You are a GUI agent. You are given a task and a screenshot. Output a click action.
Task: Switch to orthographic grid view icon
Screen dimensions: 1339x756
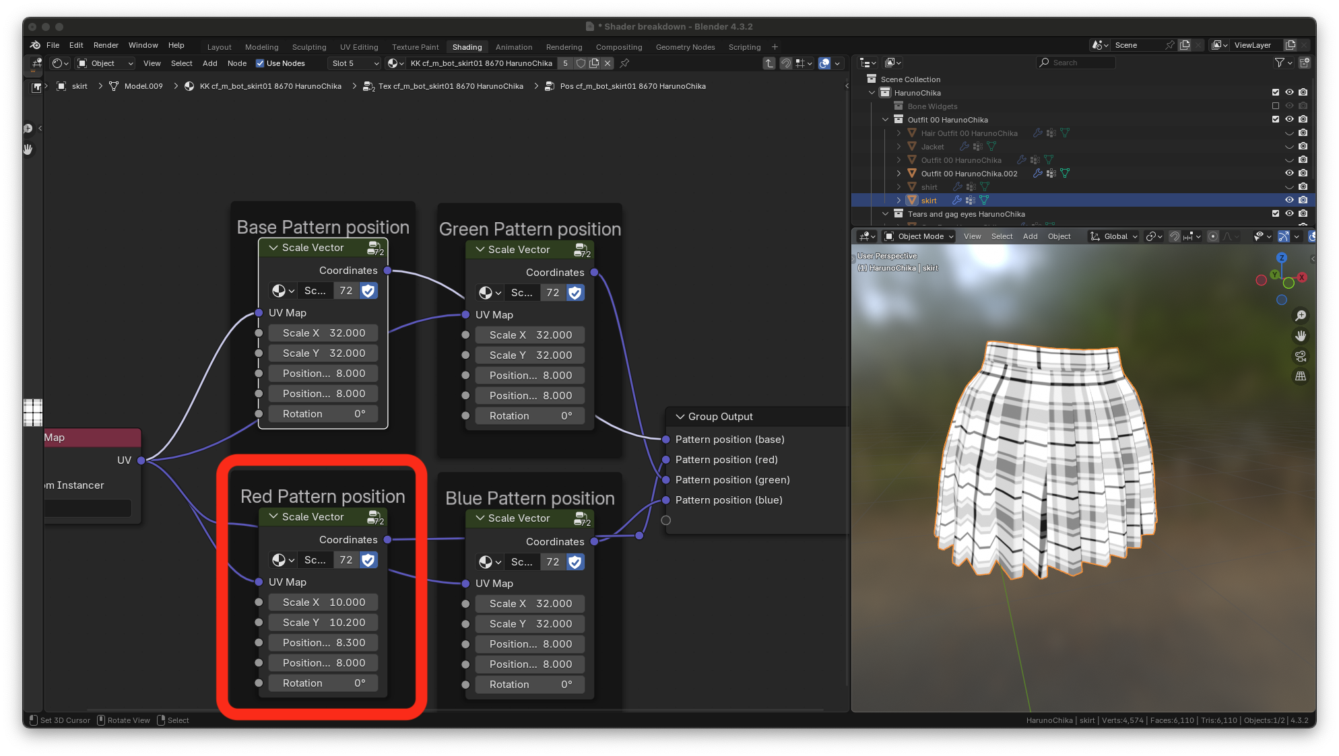1301,376
